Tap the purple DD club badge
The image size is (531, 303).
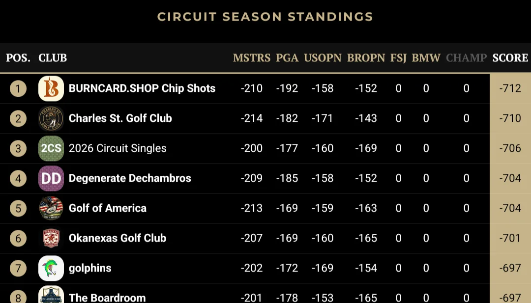[51, 178]
